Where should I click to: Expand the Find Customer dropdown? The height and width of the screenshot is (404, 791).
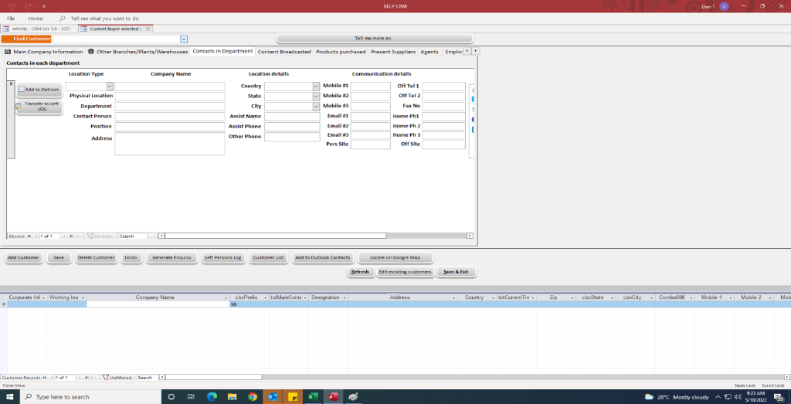tap(184, 39)
